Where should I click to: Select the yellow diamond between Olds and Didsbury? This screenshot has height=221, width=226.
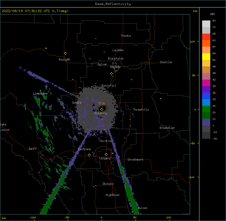tap(102, 109)
